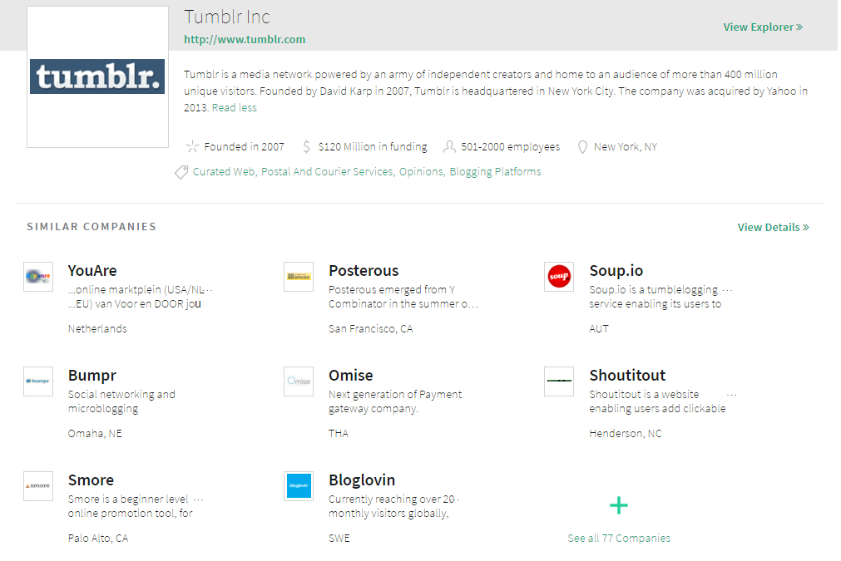The height and width of the screenshot is (561, 841).
Task: Click the Netherlands location under YouAre
Action: tap(97, 328)
